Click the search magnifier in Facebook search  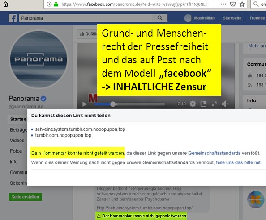tap(160, 18)
